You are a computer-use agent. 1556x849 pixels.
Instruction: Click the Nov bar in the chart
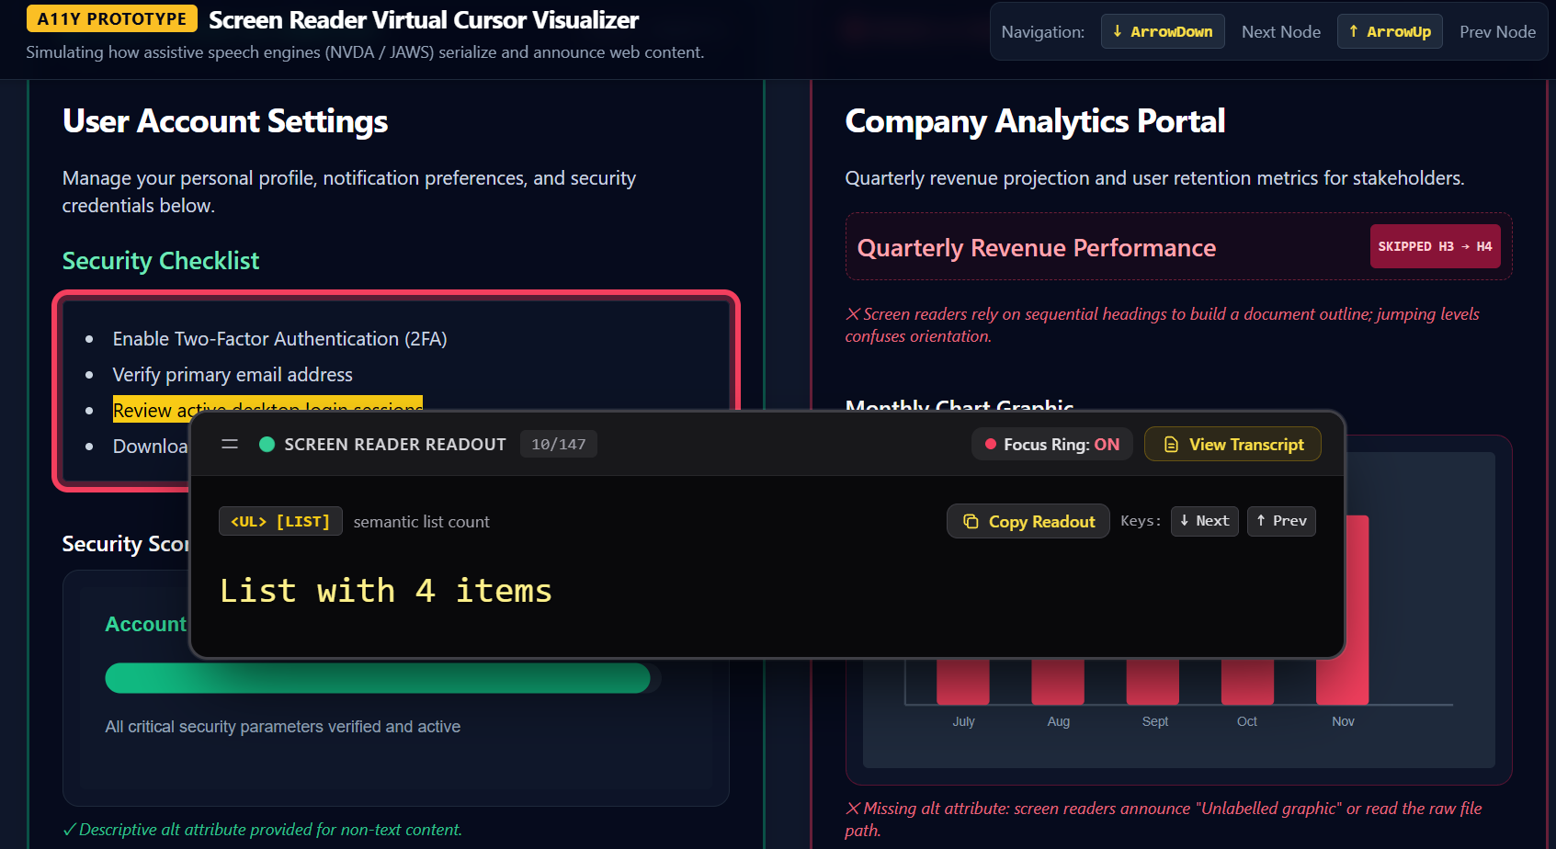[x=1343, y=610]
